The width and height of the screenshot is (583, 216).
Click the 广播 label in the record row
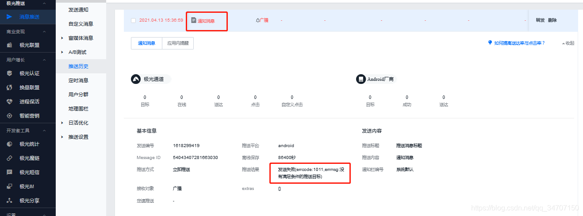coord(264,20)
